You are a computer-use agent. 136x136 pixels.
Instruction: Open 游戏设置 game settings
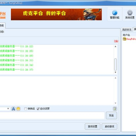click(93, 127)
